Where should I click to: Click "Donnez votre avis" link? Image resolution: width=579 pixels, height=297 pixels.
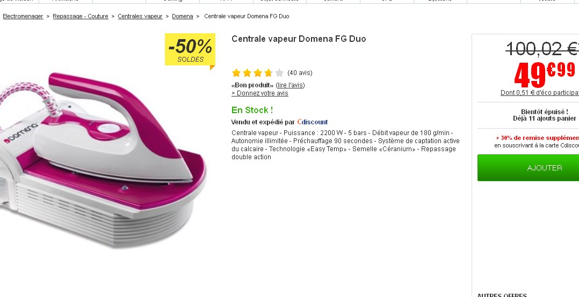tap(260, 93)
